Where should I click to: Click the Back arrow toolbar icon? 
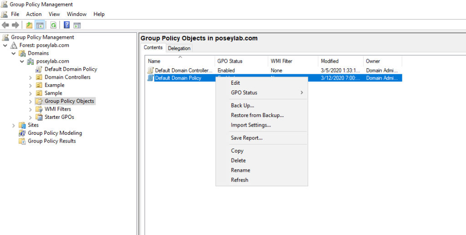click(x=5, y=26)
